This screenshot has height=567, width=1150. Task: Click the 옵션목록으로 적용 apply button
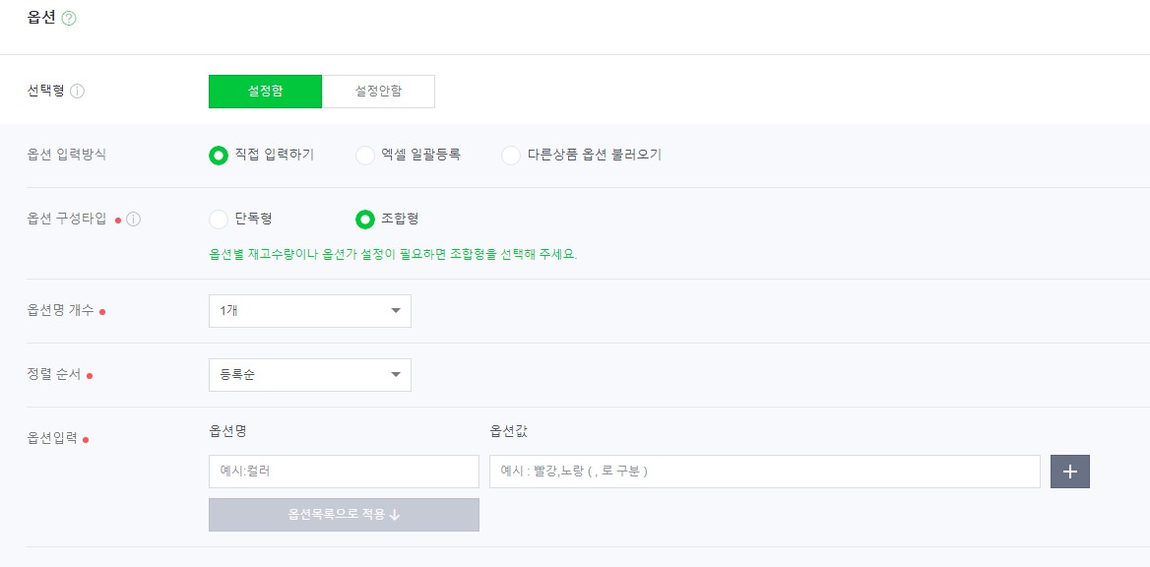click(x=343, y=514)
